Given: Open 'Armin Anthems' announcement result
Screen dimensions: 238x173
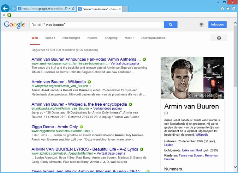Looking at the screenshot, I should (x=86, y=59).
